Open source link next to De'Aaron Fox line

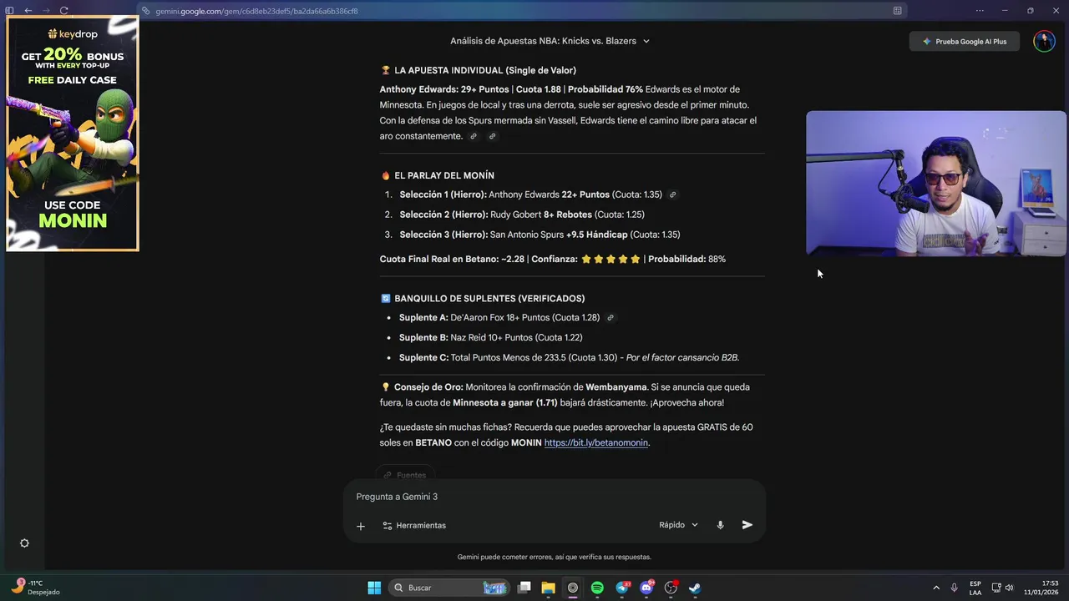(610, 318)
